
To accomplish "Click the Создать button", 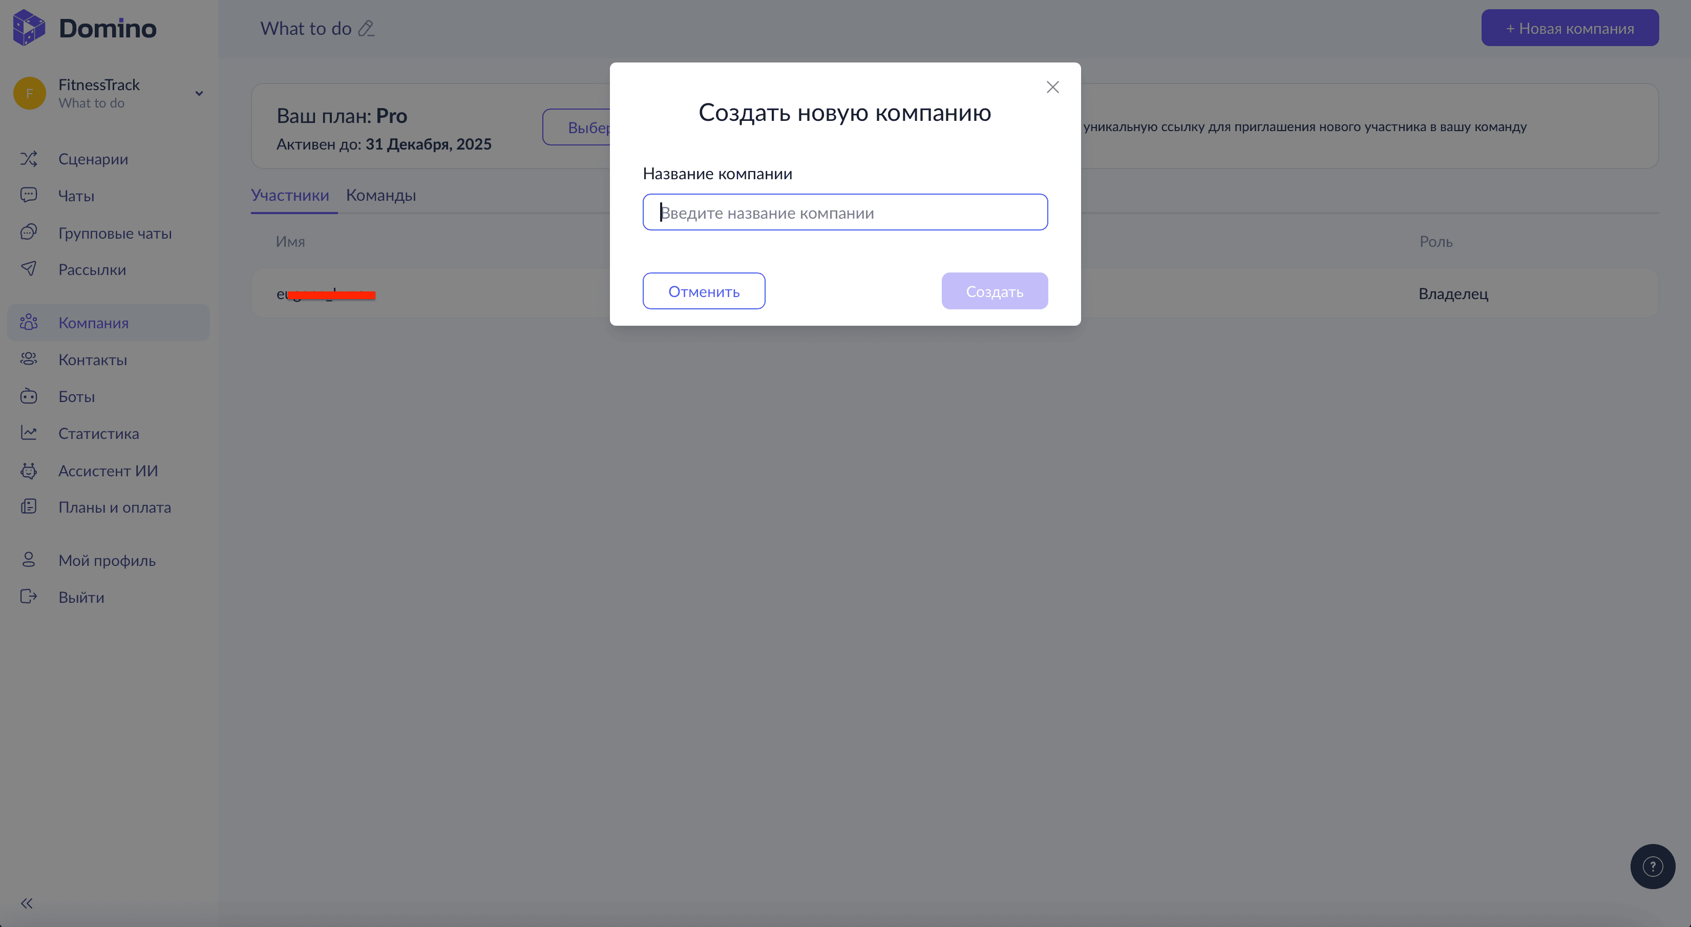I will [995, 291].
